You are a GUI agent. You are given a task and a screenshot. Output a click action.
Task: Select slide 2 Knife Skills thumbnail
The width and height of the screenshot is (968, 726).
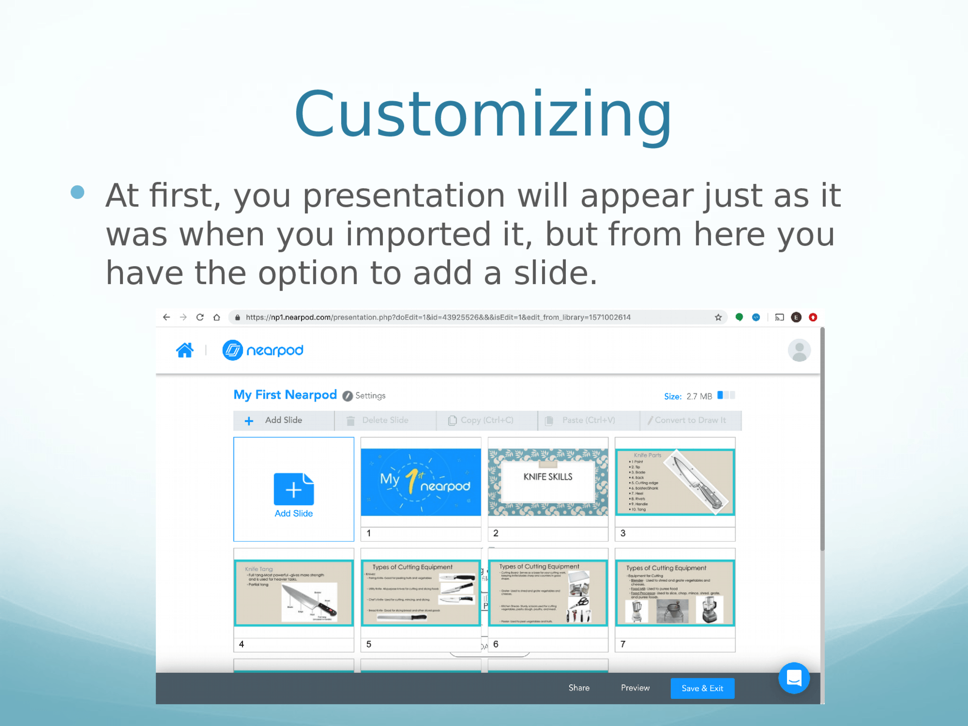click(x=548, y=489)
